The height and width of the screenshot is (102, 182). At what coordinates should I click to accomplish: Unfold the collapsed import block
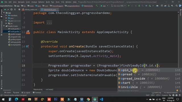(x=49, y=23)
